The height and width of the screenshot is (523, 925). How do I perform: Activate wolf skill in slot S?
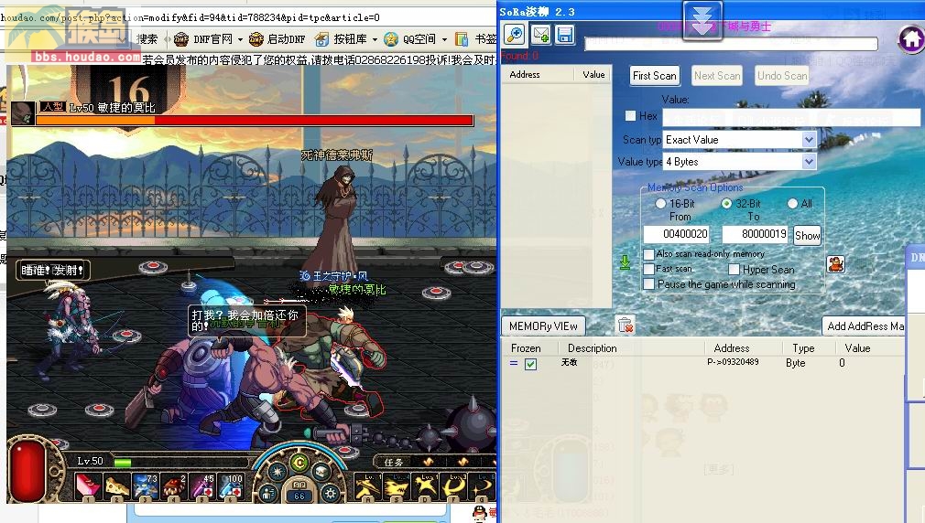point(397,487)
